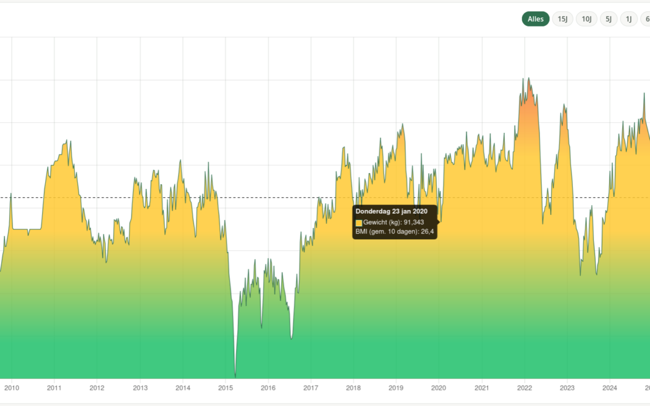Show the last 5J of data
The image size is (650, 406).
(x=608, y=19)
